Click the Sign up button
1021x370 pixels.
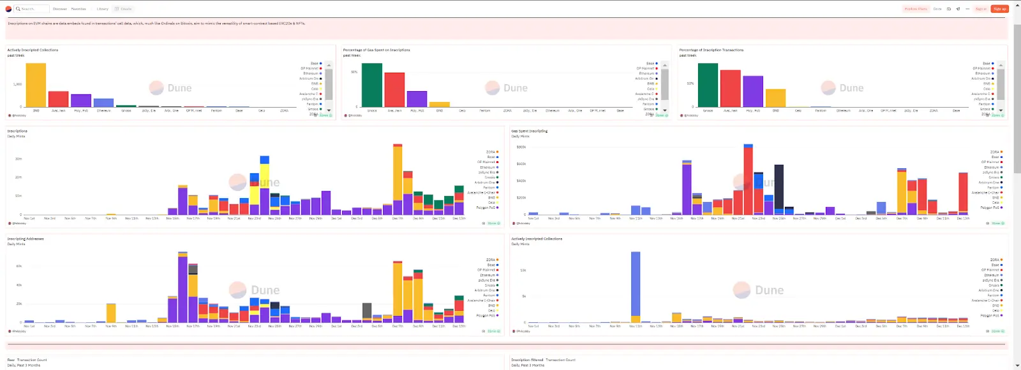click(999, 9)
